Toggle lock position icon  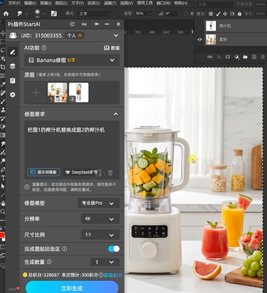point(225,14)
